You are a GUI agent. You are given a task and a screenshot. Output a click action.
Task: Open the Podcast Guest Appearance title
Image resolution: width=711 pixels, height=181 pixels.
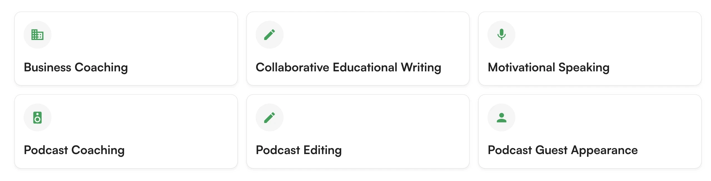563,150
